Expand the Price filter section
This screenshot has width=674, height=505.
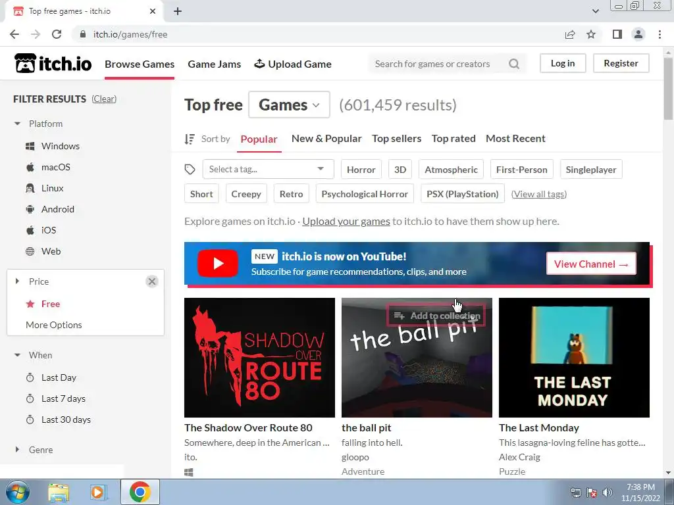pyautogui.click(x=17, y=281)
